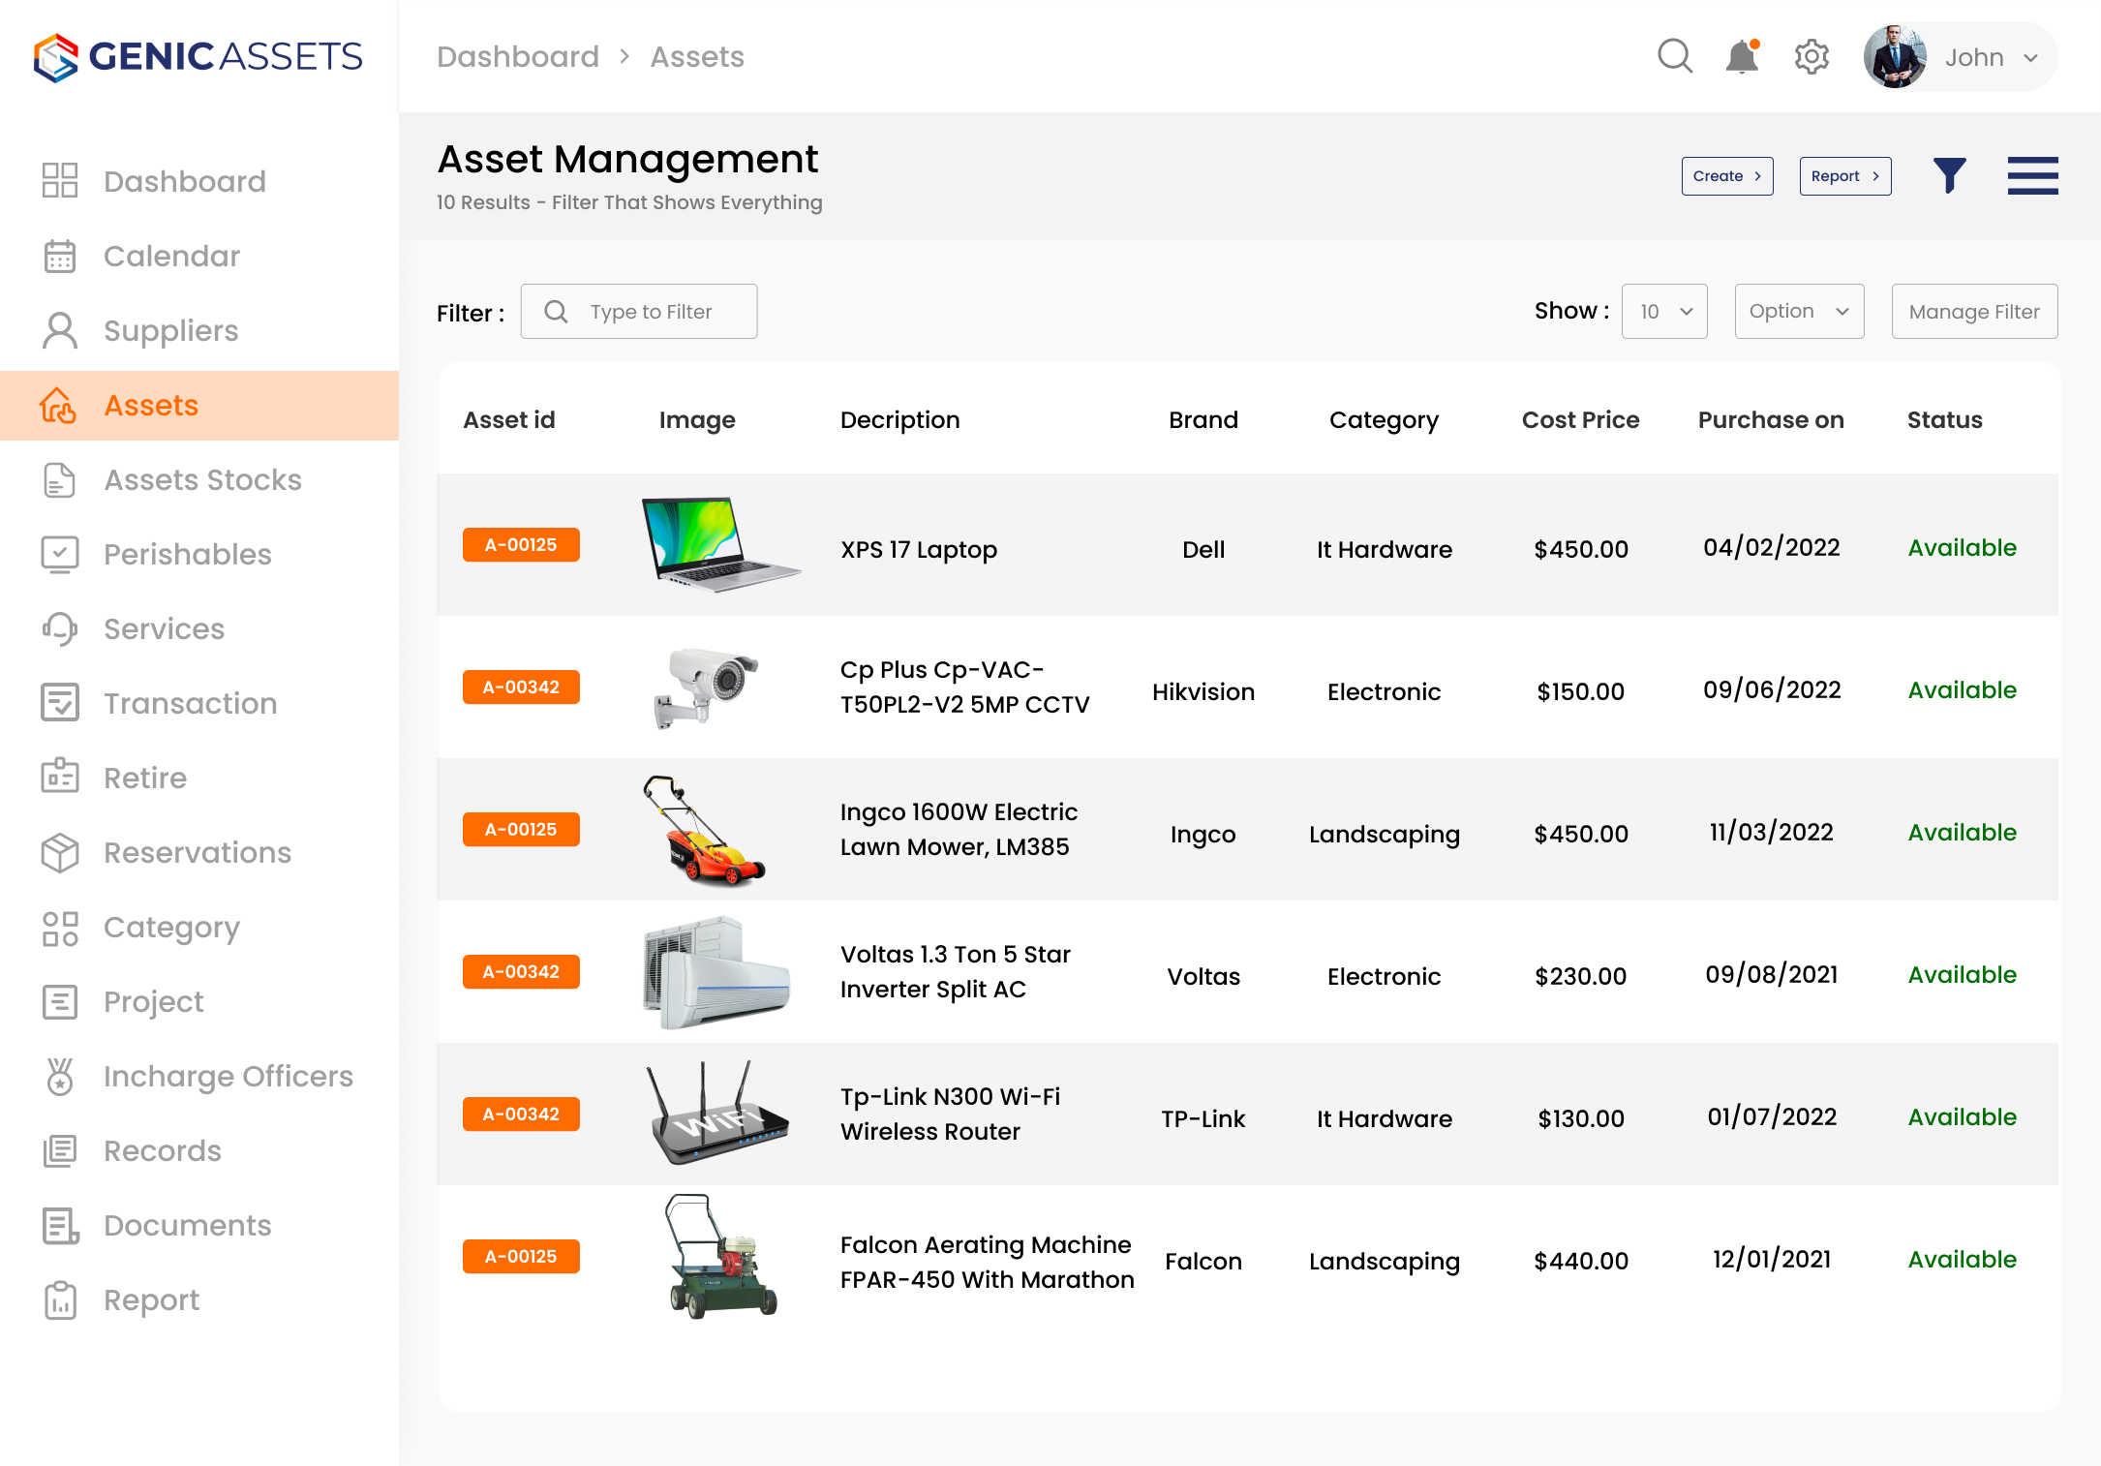Click the 11/03/2022 purchase date
Screen dimensions: 2101x1466
pos(1771,832)
